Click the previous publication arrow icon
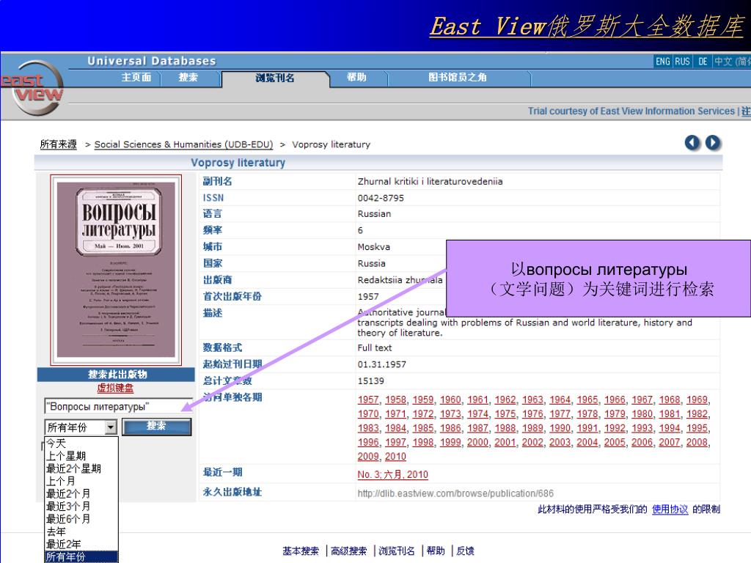The height and width of the screenshot is (563, 751). click(x=692, y=143)
